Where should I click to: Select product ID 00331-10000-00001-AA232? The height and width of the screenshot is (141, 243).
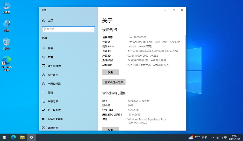[x=142, y=56]
